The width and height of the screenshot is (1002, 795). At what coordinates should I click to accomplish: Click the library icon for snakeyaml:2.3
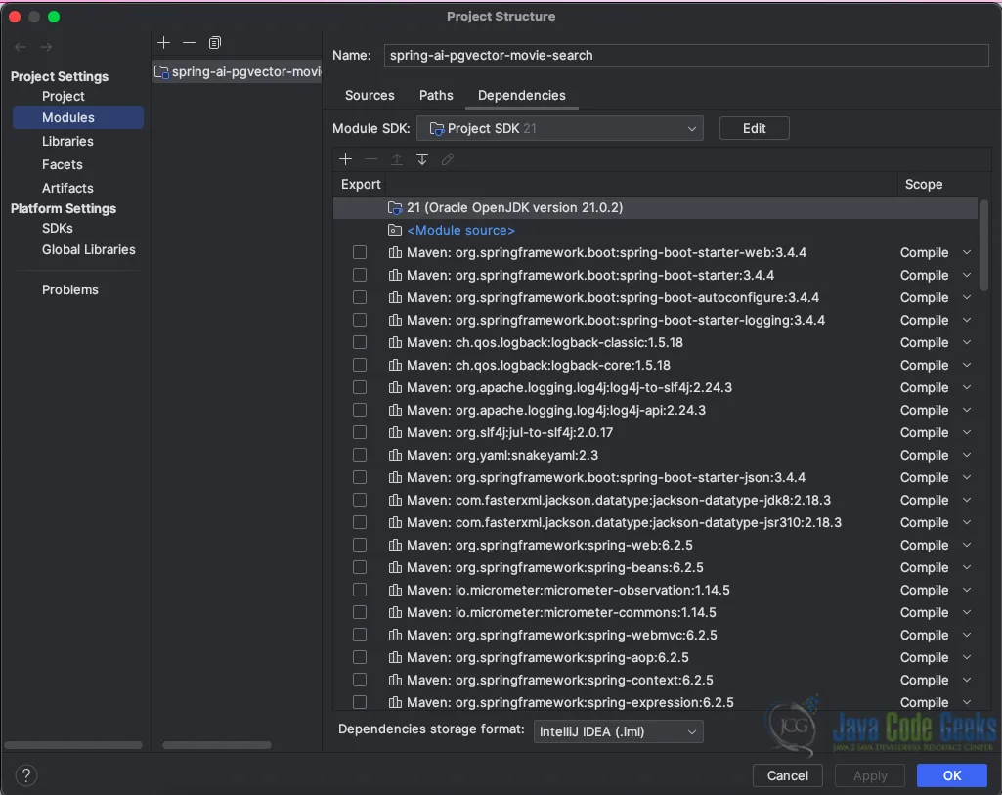point(395,455)
